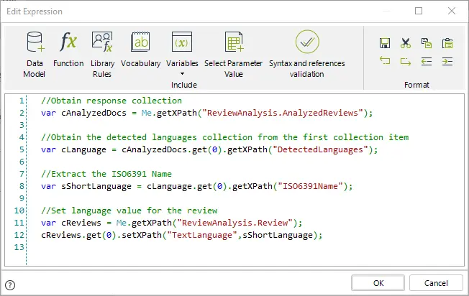This screenshot has width=469, height=296.
Task: Open Library Rules
Action: (102, 54)
